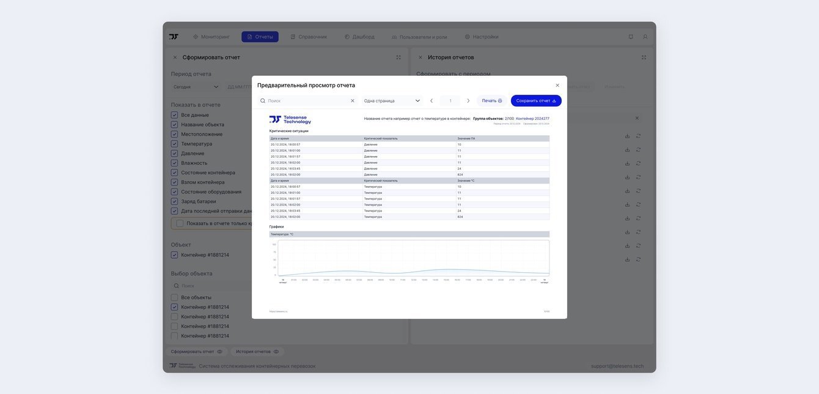Viewport: 819px width, 394px height.
Task: Open the user profile icon in header
Action: [645, 37]
